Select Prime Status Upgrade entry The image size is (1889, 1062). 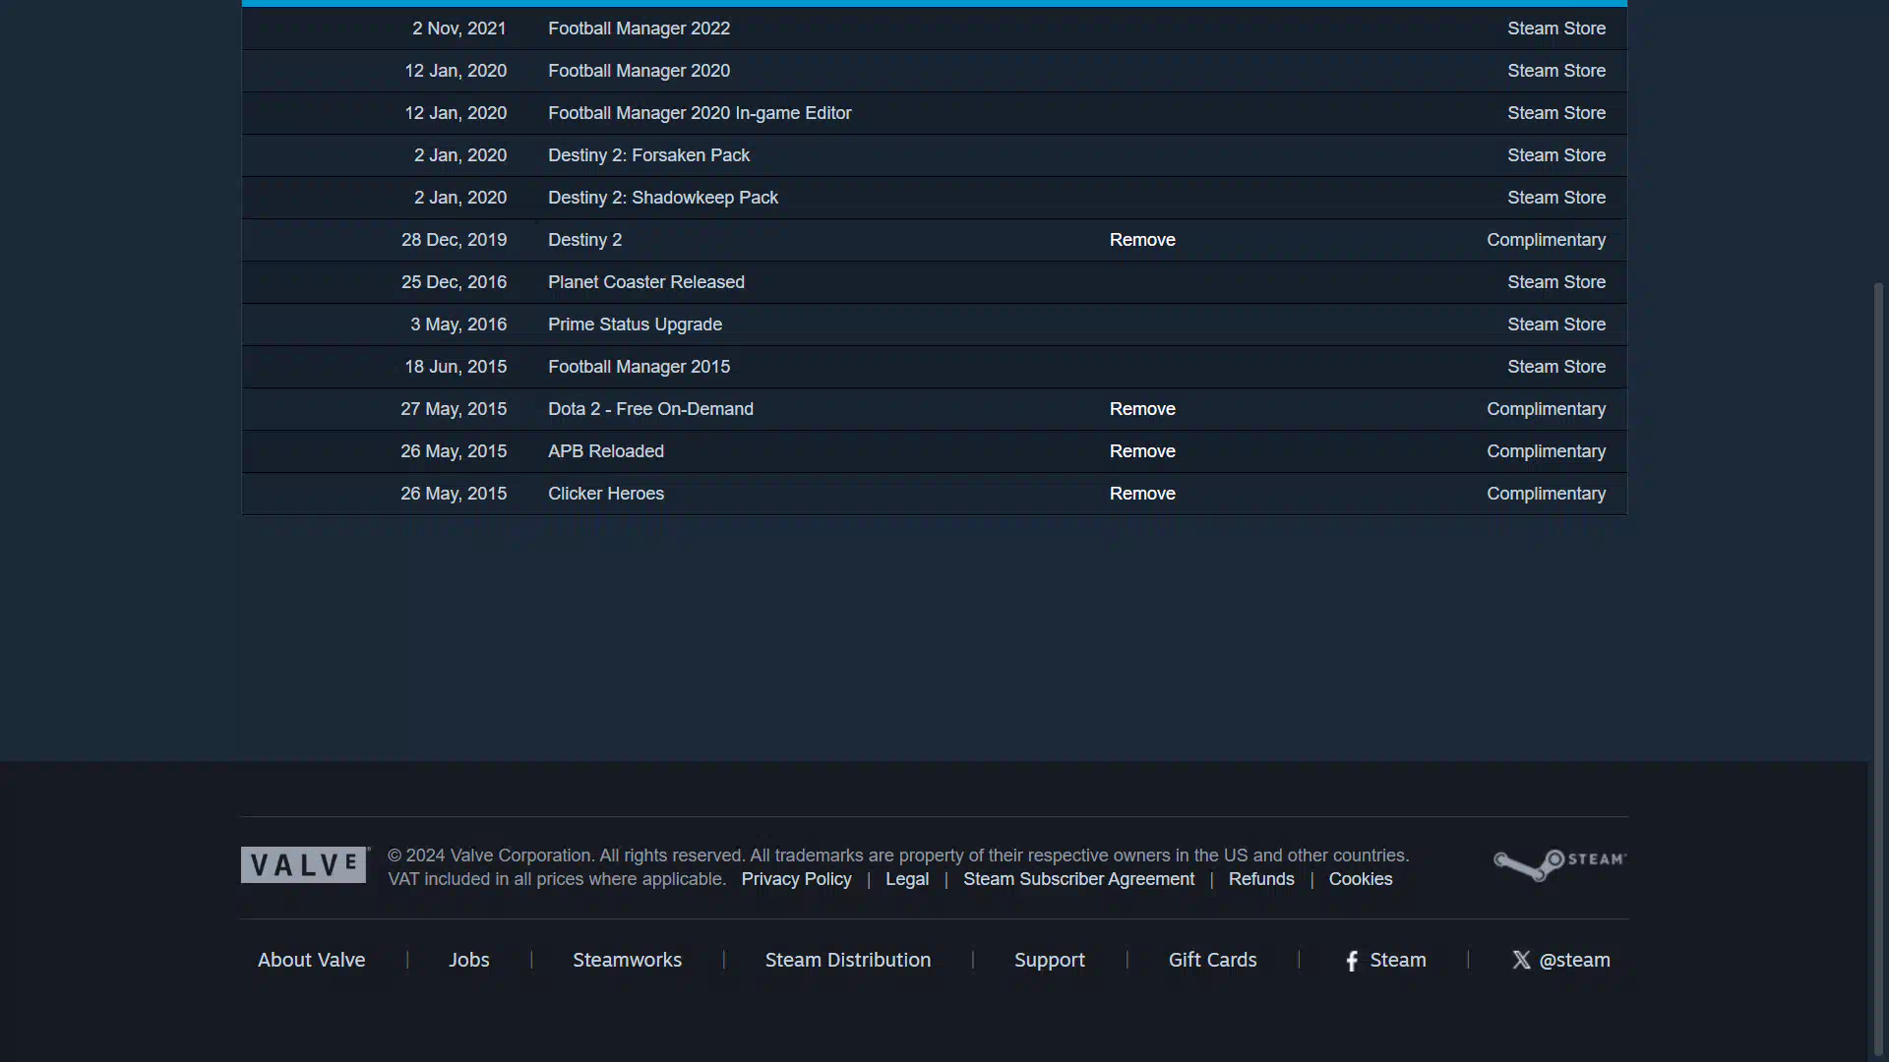[935, 324]
